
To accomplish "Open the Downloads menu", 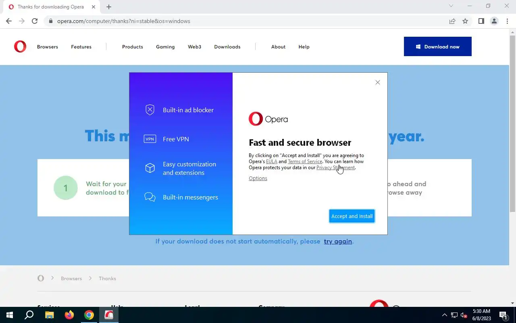I will (x=227, y=47).
